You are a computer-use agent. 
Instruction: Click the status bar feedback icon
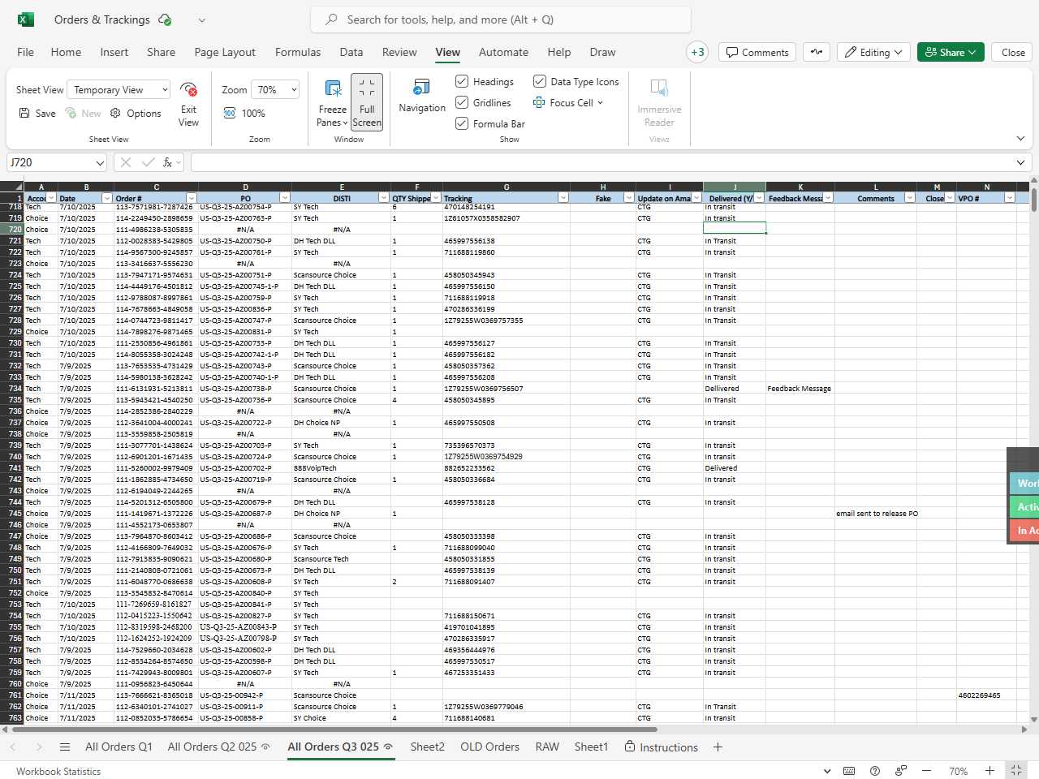point(901,771)
